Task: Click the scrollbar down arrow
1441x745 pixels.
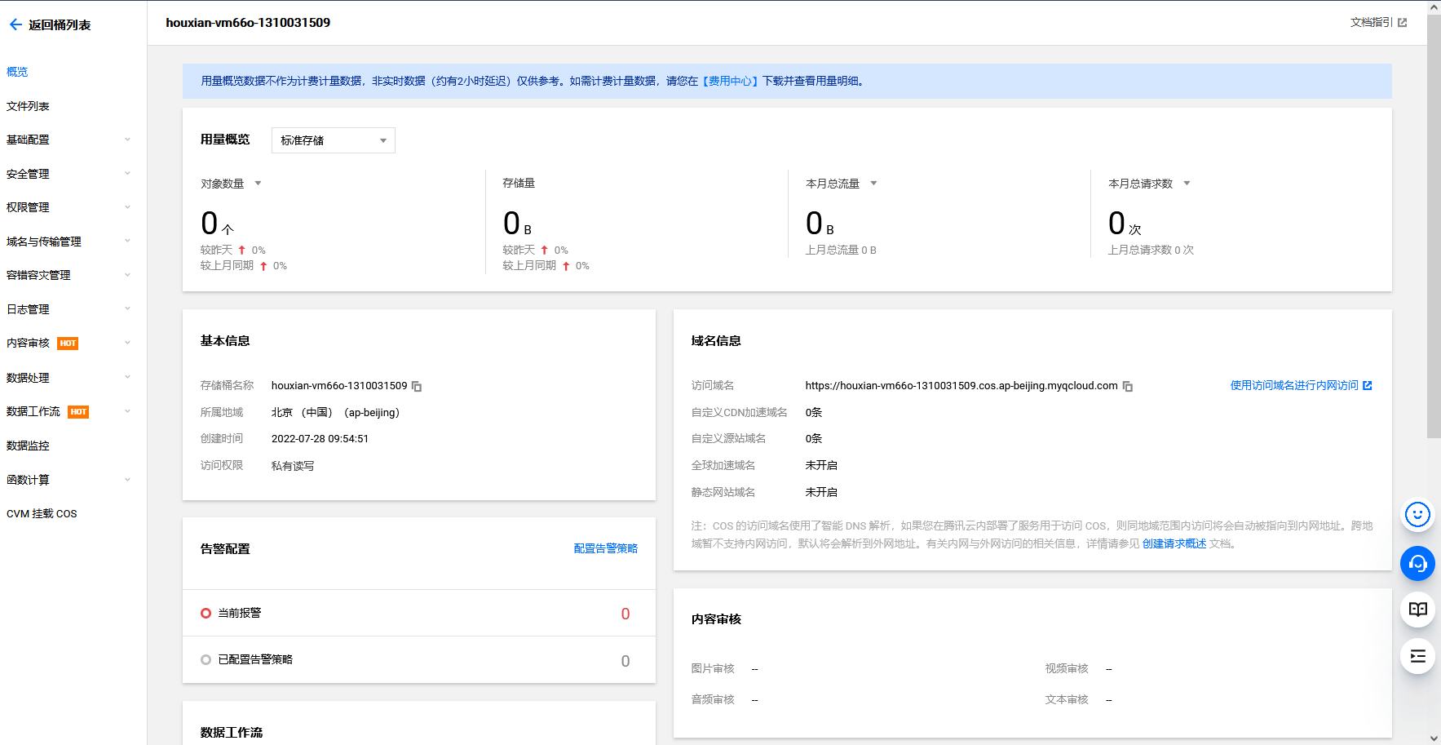Action: click(1434, 738)
